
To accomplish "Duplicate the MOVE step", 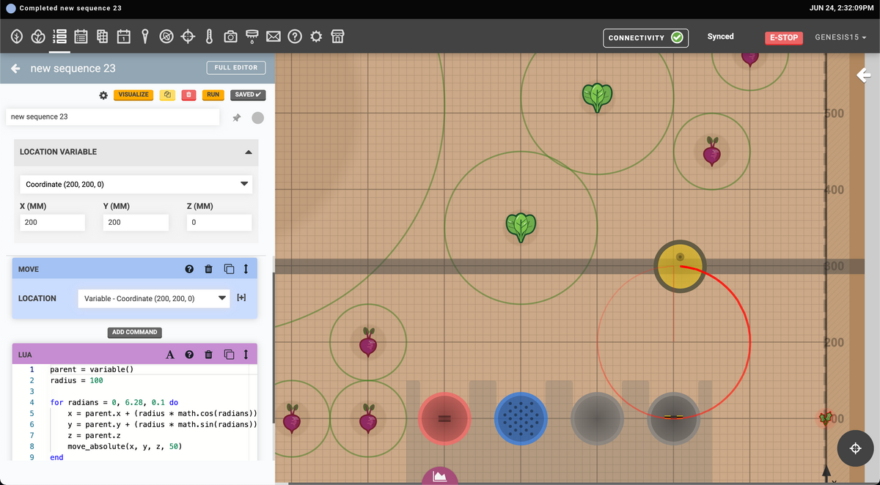I will [229, 270].
